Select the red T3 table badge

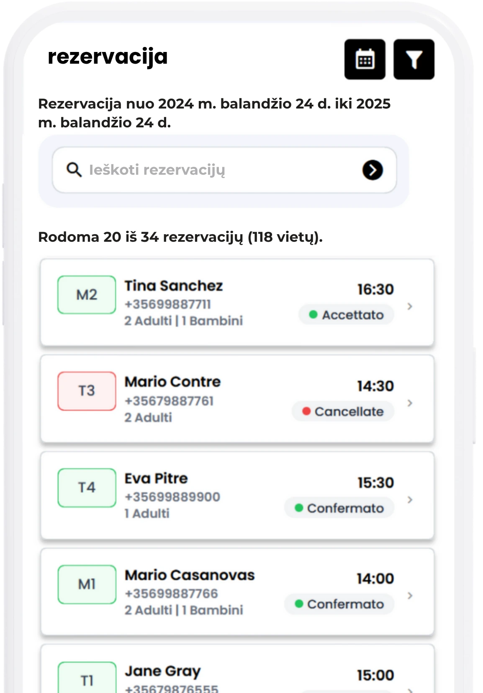click(x=87, y=391)
